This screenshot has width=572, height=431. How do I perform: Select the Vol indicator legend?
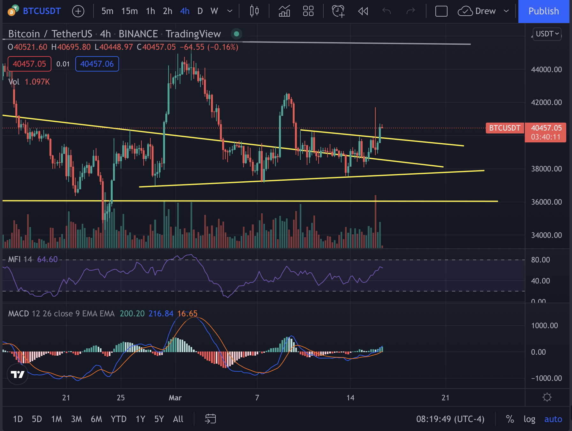coord(29,82)
